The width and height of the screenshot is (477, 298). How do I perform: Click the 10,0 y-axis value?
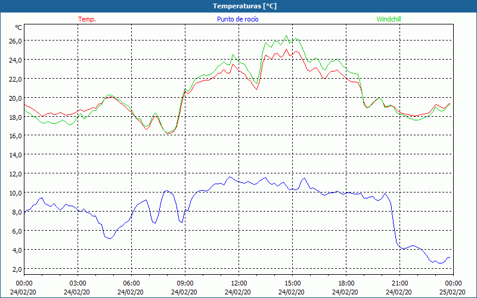[x=15, y=193]
